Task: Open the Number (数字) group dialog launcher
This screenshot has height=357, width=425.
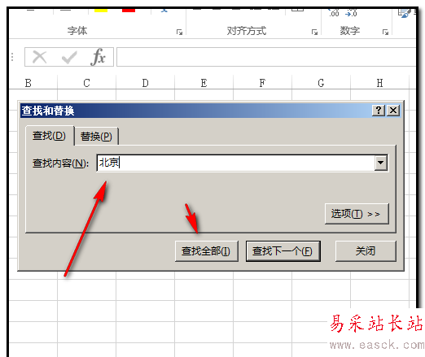Action: 385,33
